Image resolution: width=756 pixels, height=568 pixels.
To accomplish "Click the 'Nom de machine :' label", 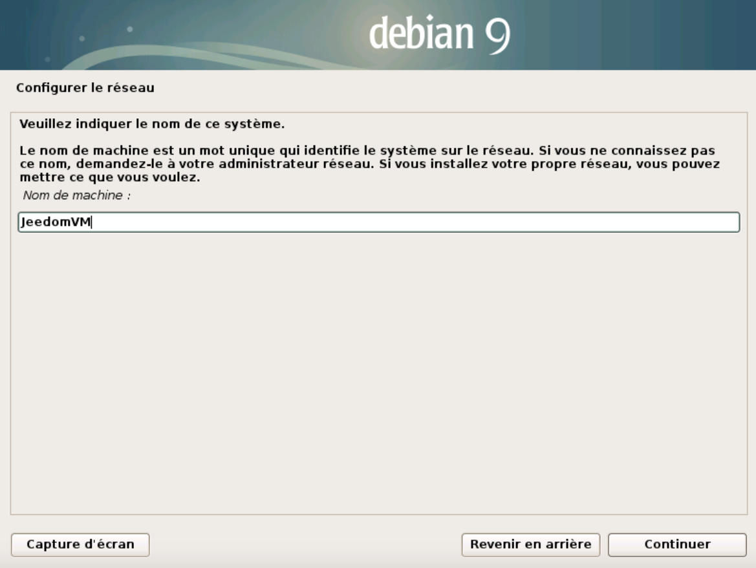I will click(77, 195).
